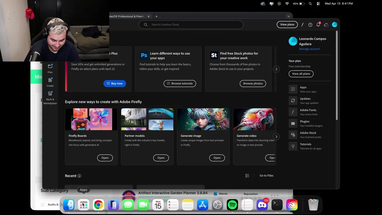Open Notes from the Dock

pos(188,205)
